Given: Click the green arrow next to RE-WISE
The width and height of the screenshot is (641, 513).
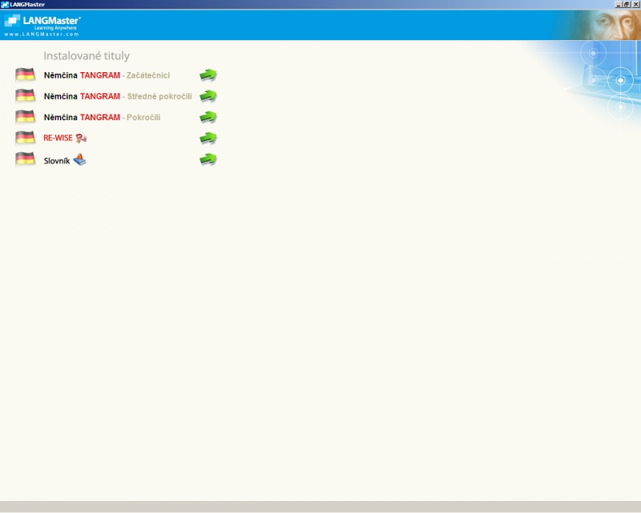Looking at the screenshot, I should click(208, 139).
